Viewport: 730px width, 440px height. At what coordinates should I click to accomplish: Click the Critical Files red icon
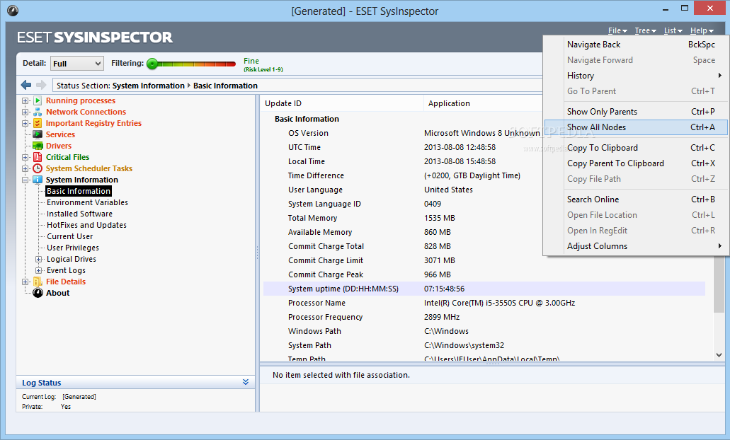pos(38,157)
